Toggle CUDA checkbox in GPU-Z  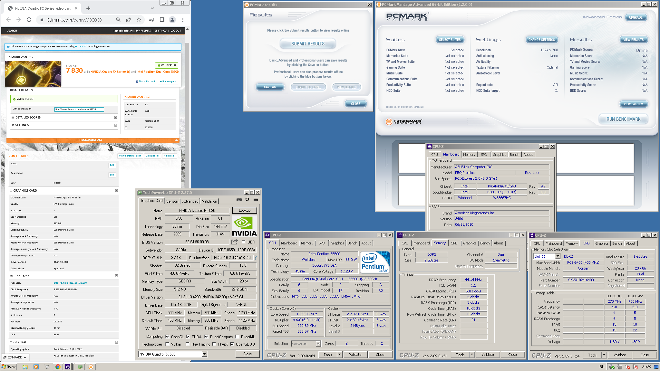click(188, 337)
